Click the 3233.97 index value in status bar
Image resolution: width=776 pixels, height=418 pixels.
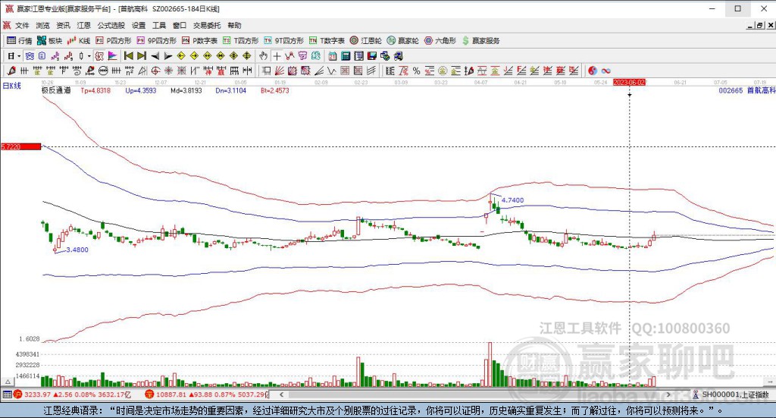(38, 394)
